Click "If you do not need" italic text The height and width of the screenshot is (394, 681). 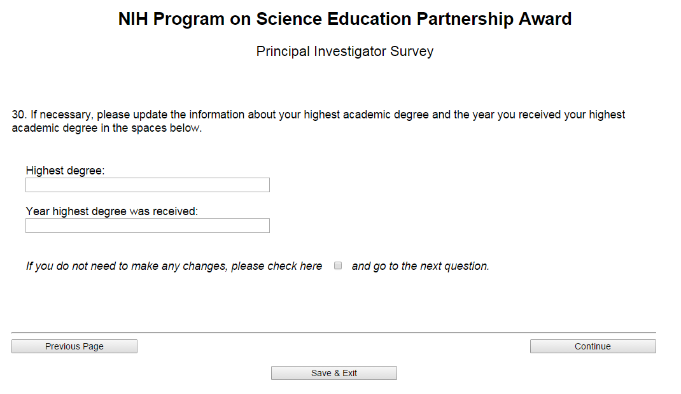pyautogui.click(x=69, y=266)
